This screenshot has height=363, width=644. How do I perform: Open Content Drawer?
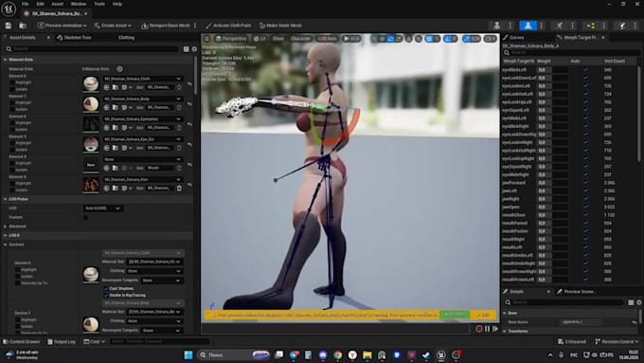click(22, 341)
